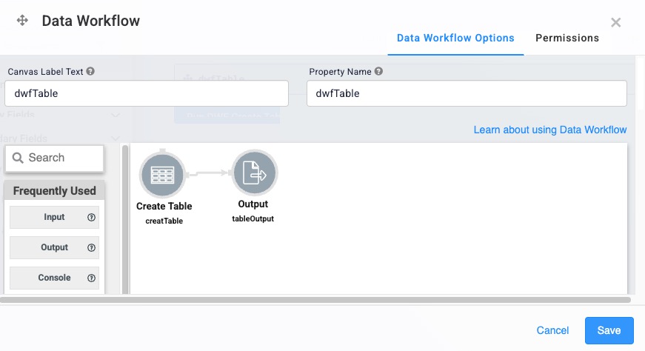Collapse the Frequently Used group header
The width and height of the screenshot is (645, 351).
(54, 191)
